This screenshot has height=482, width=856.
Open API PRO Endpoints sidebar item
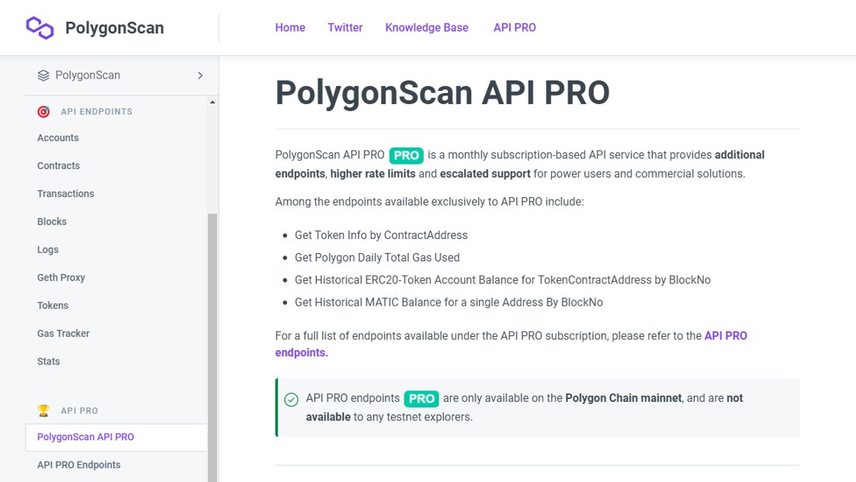point(78,465)
